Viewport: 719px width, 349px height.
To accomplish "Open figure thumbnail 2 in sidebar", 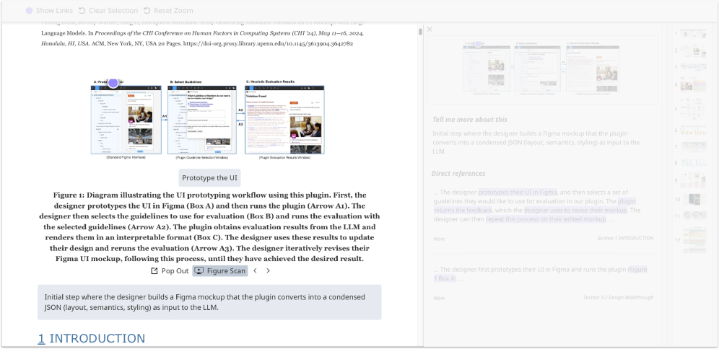I will tap(693, 50).
